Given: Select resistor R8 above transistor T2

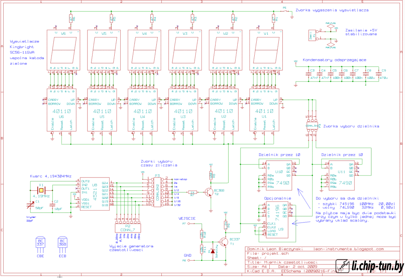Looking at the screenshot, I should (x=211, y=176).
